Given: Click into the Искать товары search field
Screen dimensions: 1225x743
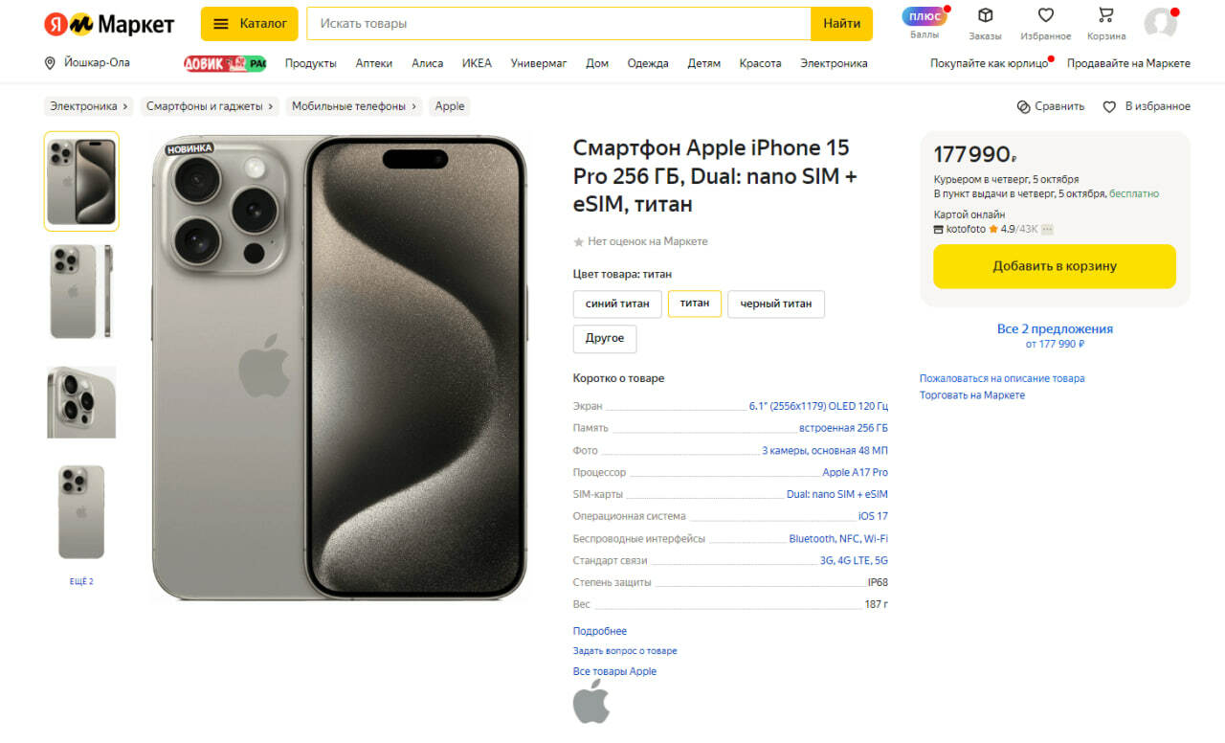Looking at the screenshot, I should click(559, 24).
